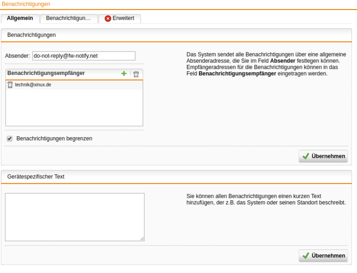Image resolution: width=357 pixels, height=273 pixels.
Task: Click the Benachrichtigungsempfänger list header title
Action: coord(46,73)
